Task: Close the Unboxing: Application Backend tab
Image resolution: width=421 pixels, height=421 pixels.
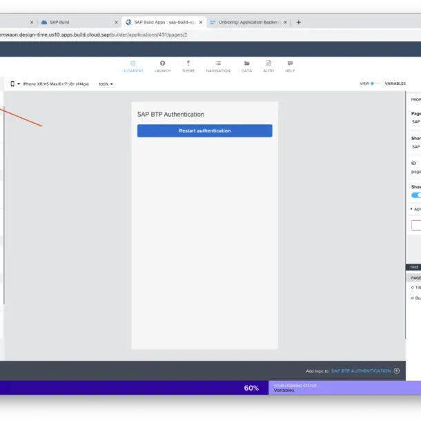Action: (x=285, y=22)
